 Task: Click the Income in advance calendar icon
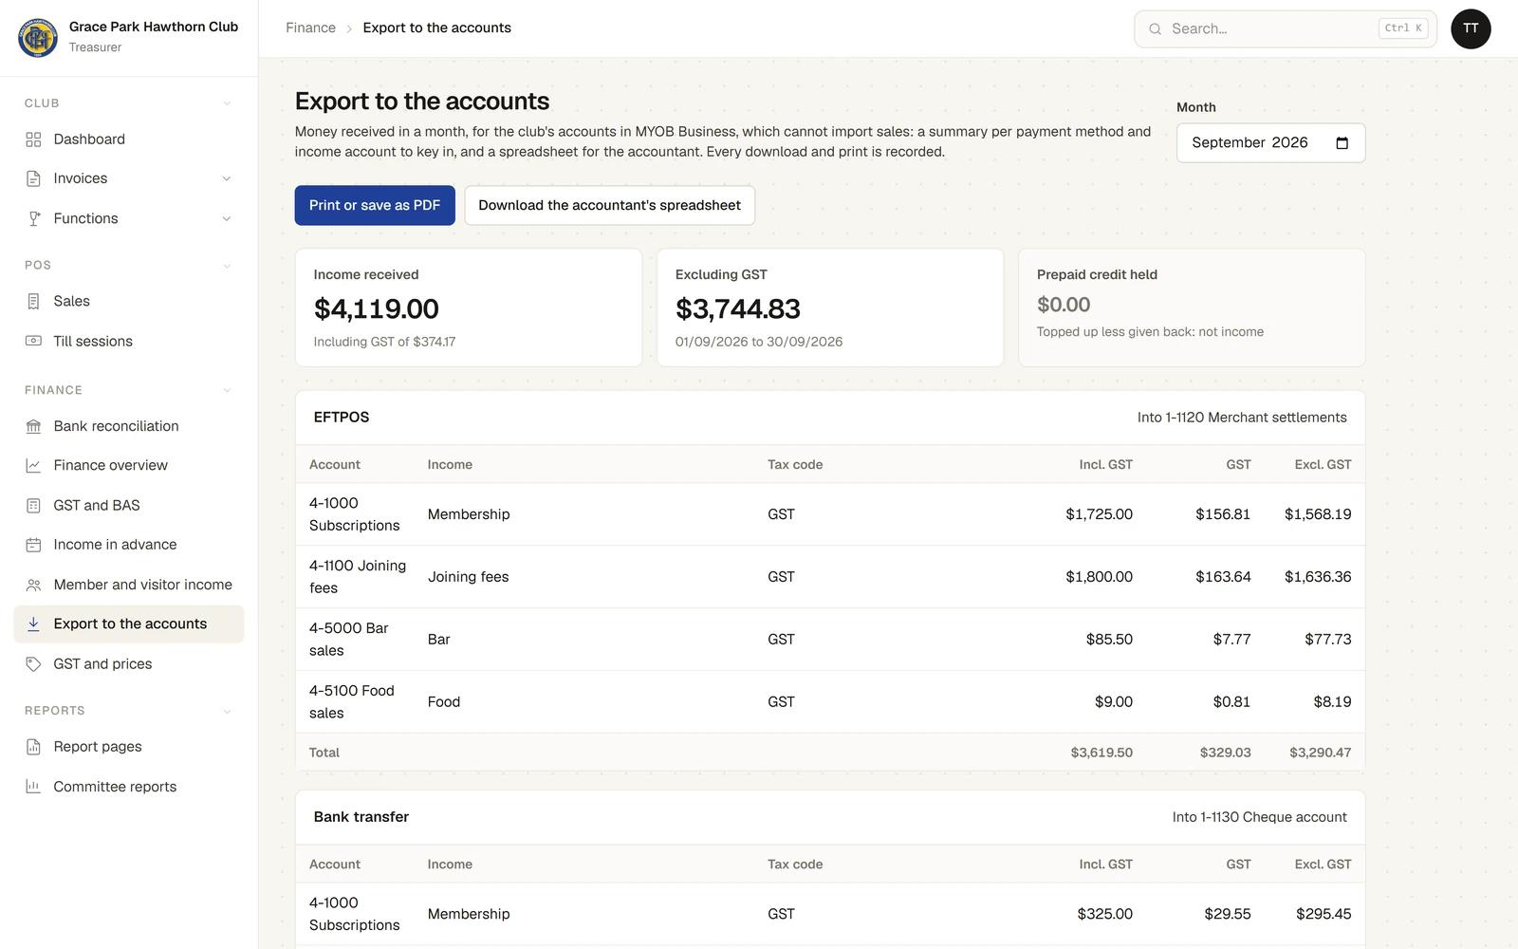[33, 545]
